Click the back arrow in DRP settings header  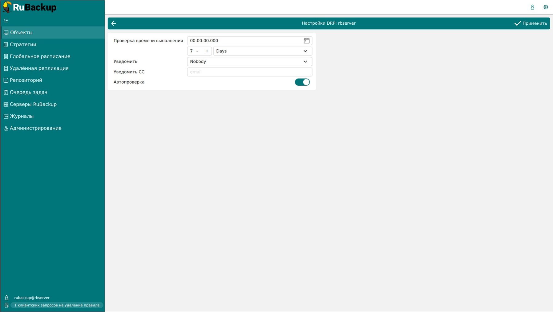point(114,23)
